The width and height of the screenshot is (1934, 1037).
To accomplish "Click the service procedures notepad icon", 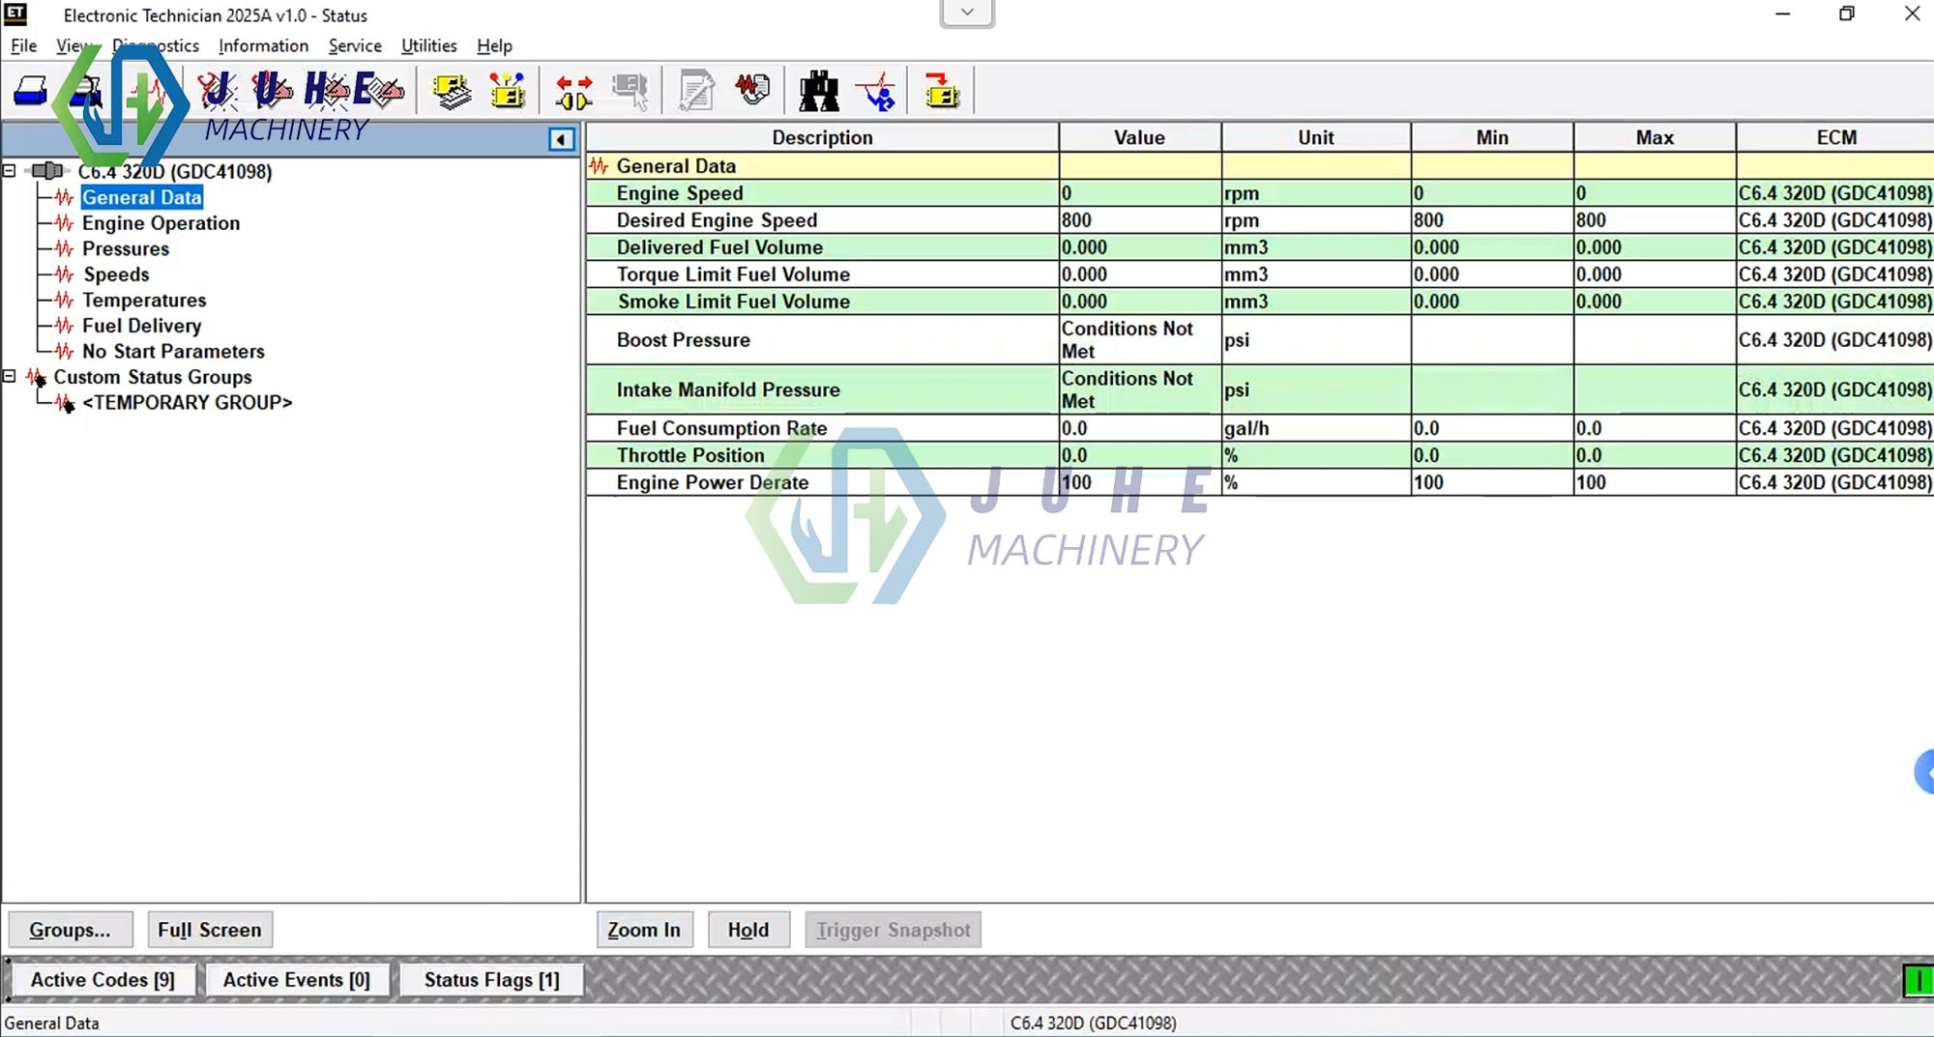I will [x=694, y=90].
